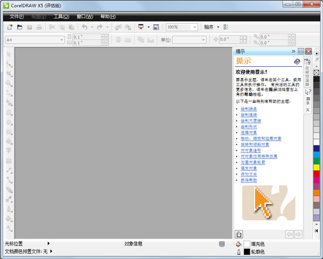Click the 单位 units combo box
Image resolution: width=323 pixels, height=259 pixels.
click(188, 39)
